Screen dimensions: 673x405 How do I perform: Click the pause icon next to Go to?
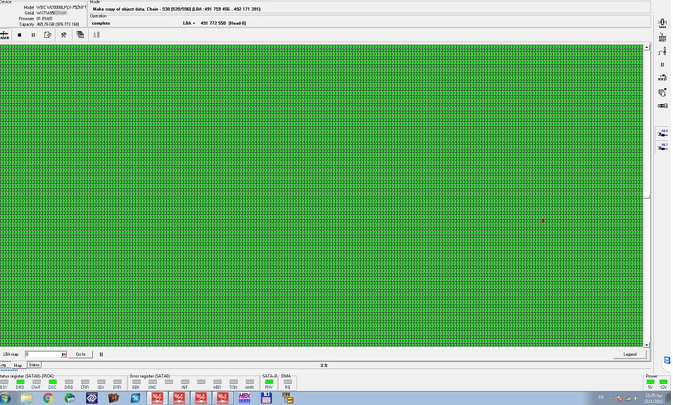pos(101,354)
